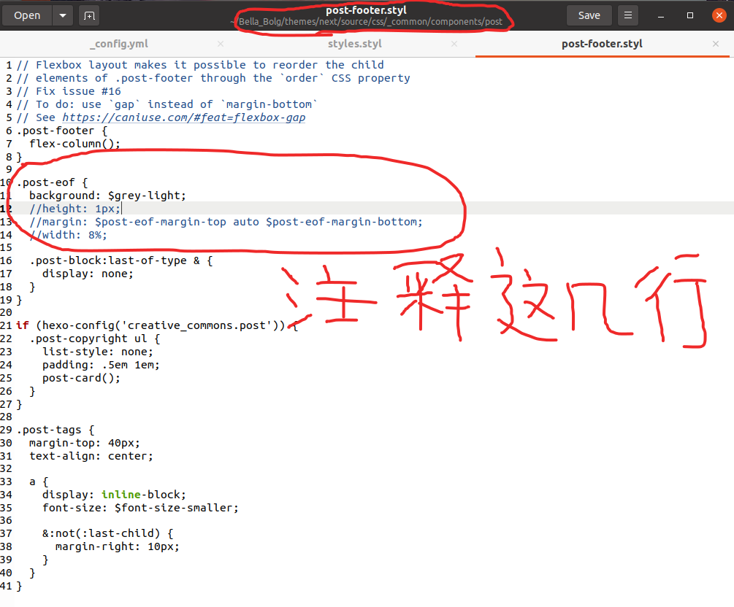Close the styles.styl tab

[x=454, y=44]
